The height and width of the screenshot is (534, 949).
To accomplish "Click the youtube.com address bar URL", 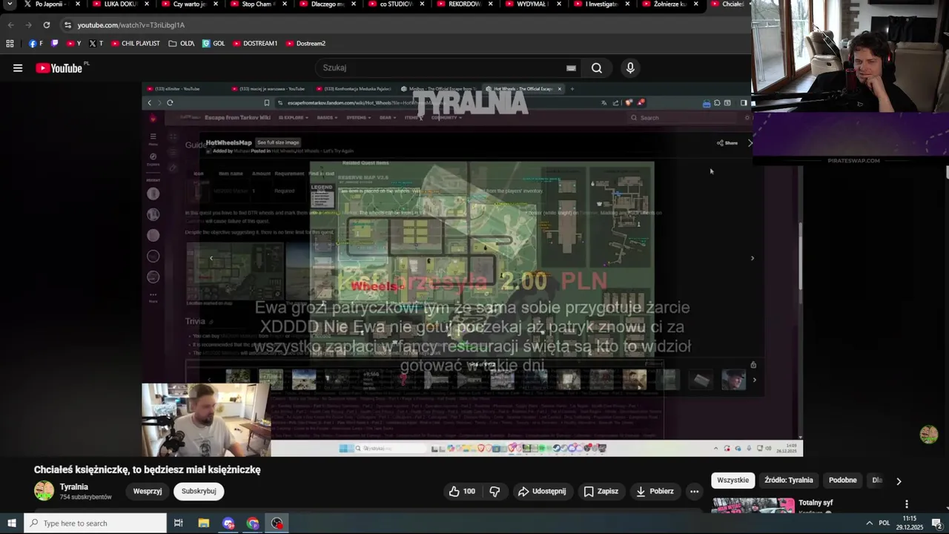I will coord(131,25).
